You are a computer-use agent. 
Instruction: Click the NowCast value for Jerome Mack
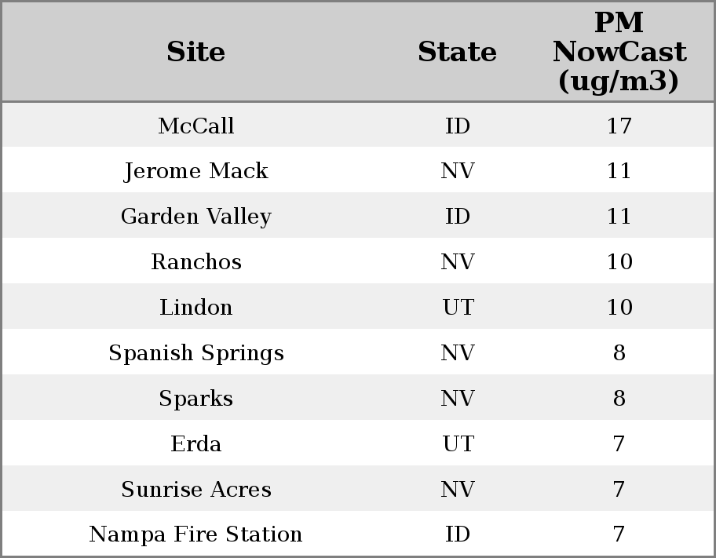(619, 171)
